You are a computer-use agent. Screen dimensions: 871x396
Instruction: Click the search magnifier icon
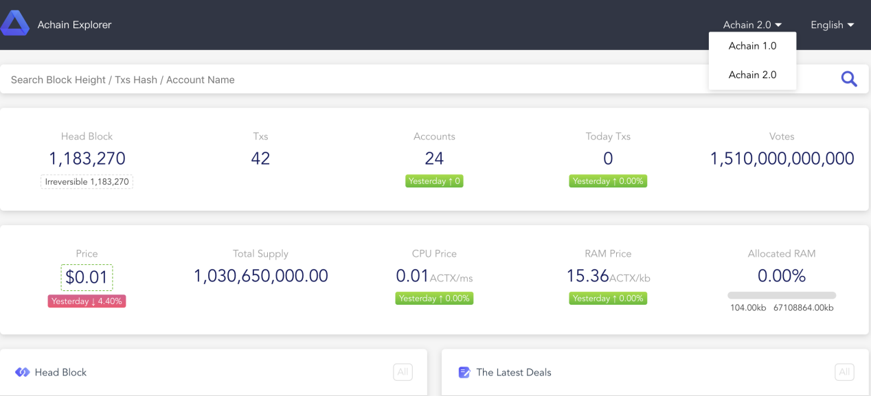point(849,80)
